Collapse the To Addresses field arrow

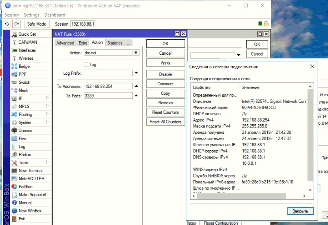coord(136,86)
